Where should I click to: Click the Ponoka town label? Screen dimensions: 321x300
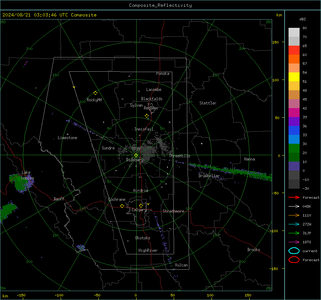click(163, 73)
